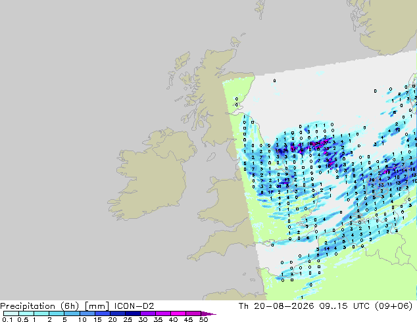Click the '09..15 UTC' time range text
Viewport: 417px width, 322px height.
click(345, 306)
